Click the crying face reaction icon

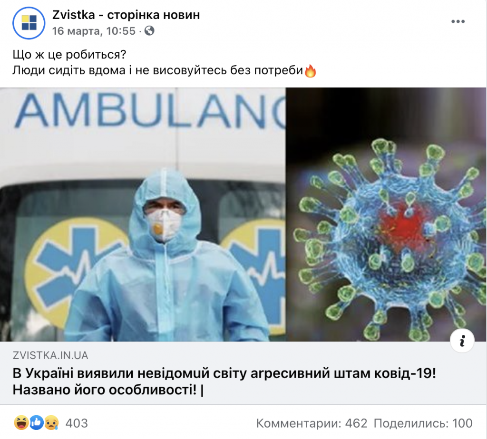(x=51, y=423)
